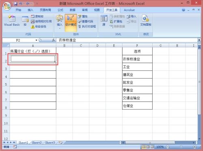The image size is (203, 151).
Task: Click the zoom in plus button
Action: 194,147
